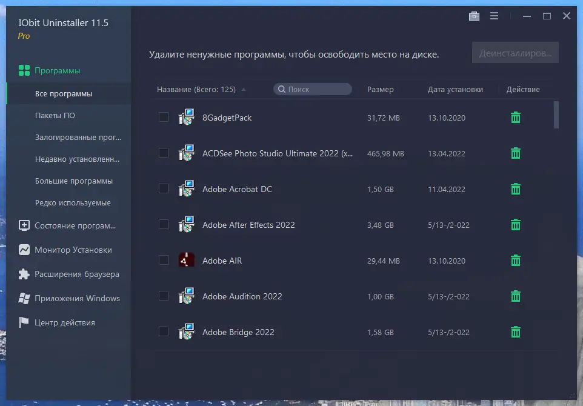Viewport: 583px width, 406px height.
Task: Click Дата установки column header
Action: click(456, 89)
